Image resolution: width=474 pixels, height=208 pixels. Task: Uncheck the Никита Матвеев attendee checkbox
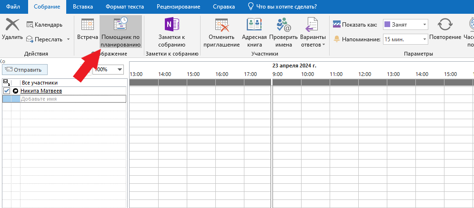click(7, 91)
